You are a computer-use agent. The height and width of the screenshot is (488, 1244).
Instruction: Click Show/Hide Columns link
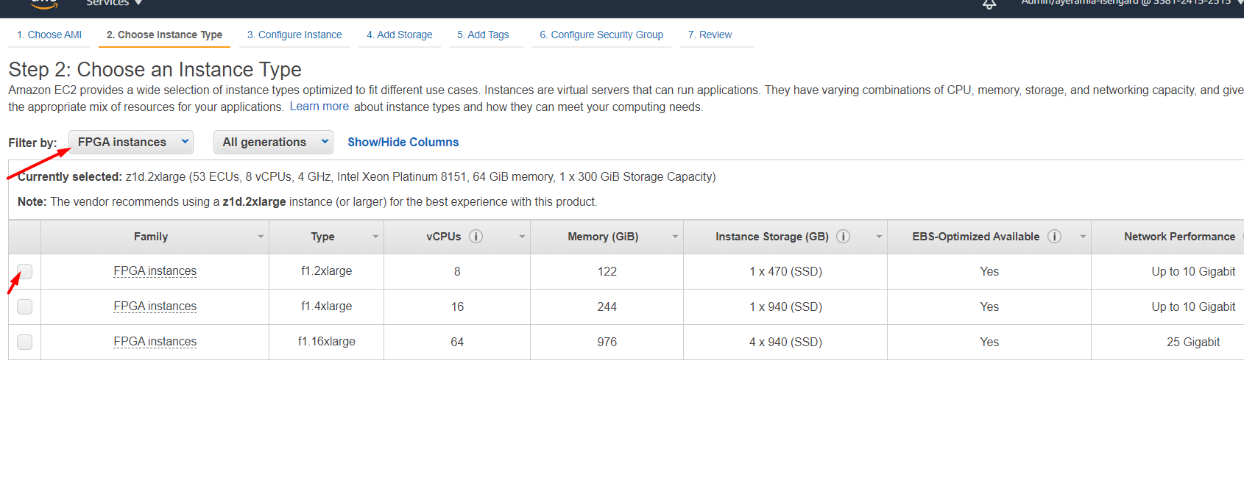click(403, 143)
